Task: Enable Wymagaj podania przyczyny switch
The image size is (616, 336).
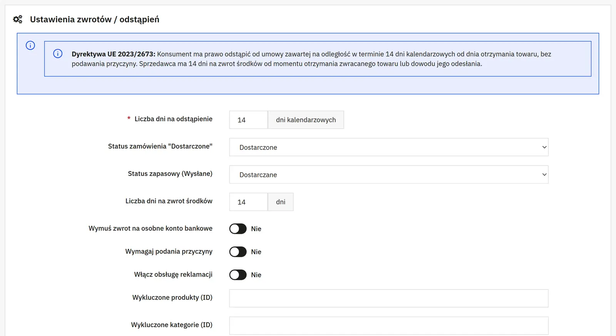Action: point(238,252)
